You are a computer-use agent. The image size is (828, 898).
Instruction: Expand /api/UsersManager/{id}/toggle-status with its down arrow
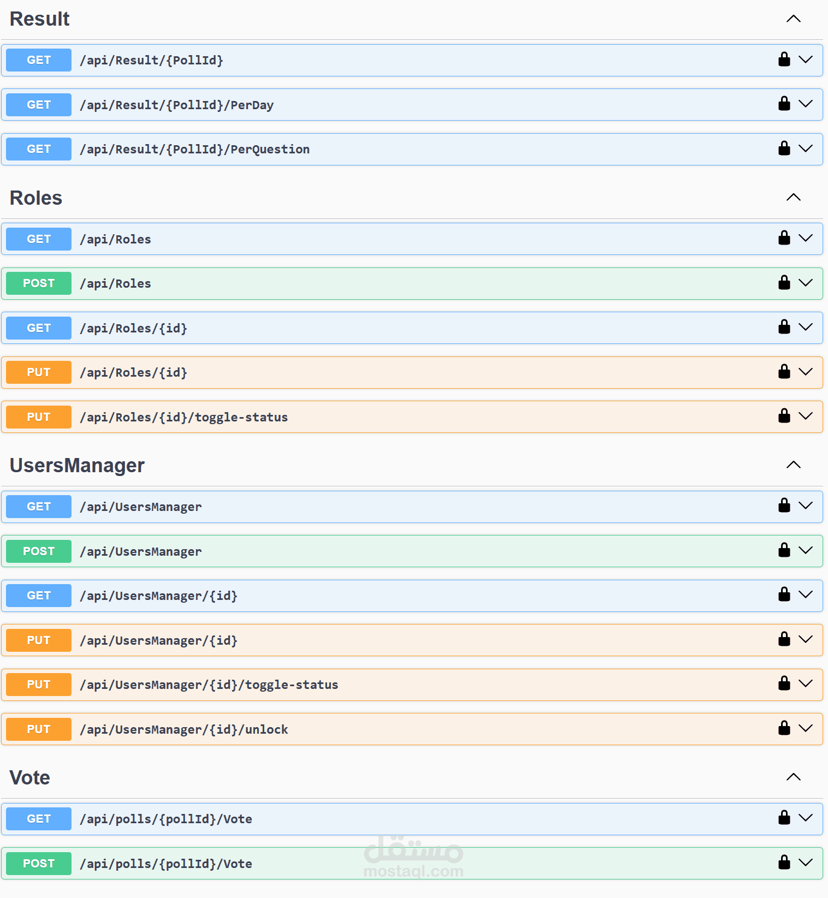click(806, 683)
